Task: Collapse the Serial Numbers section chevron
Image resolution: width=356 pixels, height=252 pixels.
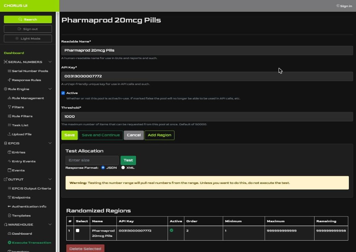Action: [x=50, y=62]
